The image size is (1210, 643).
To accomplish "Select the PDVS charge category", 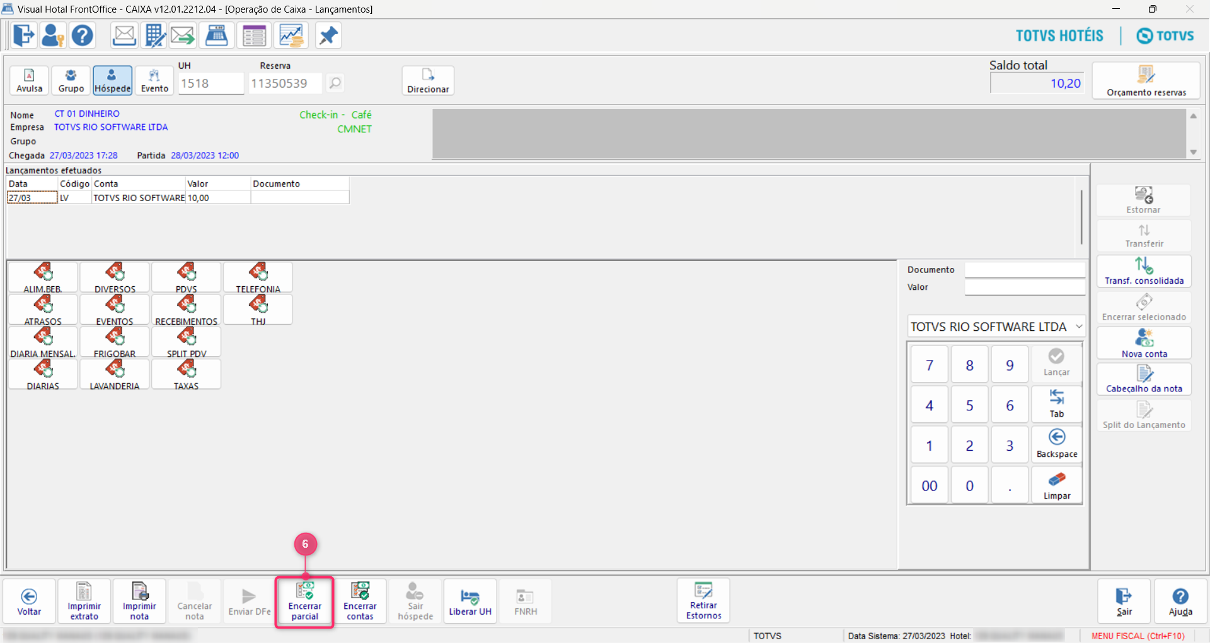I will [187, 277].
